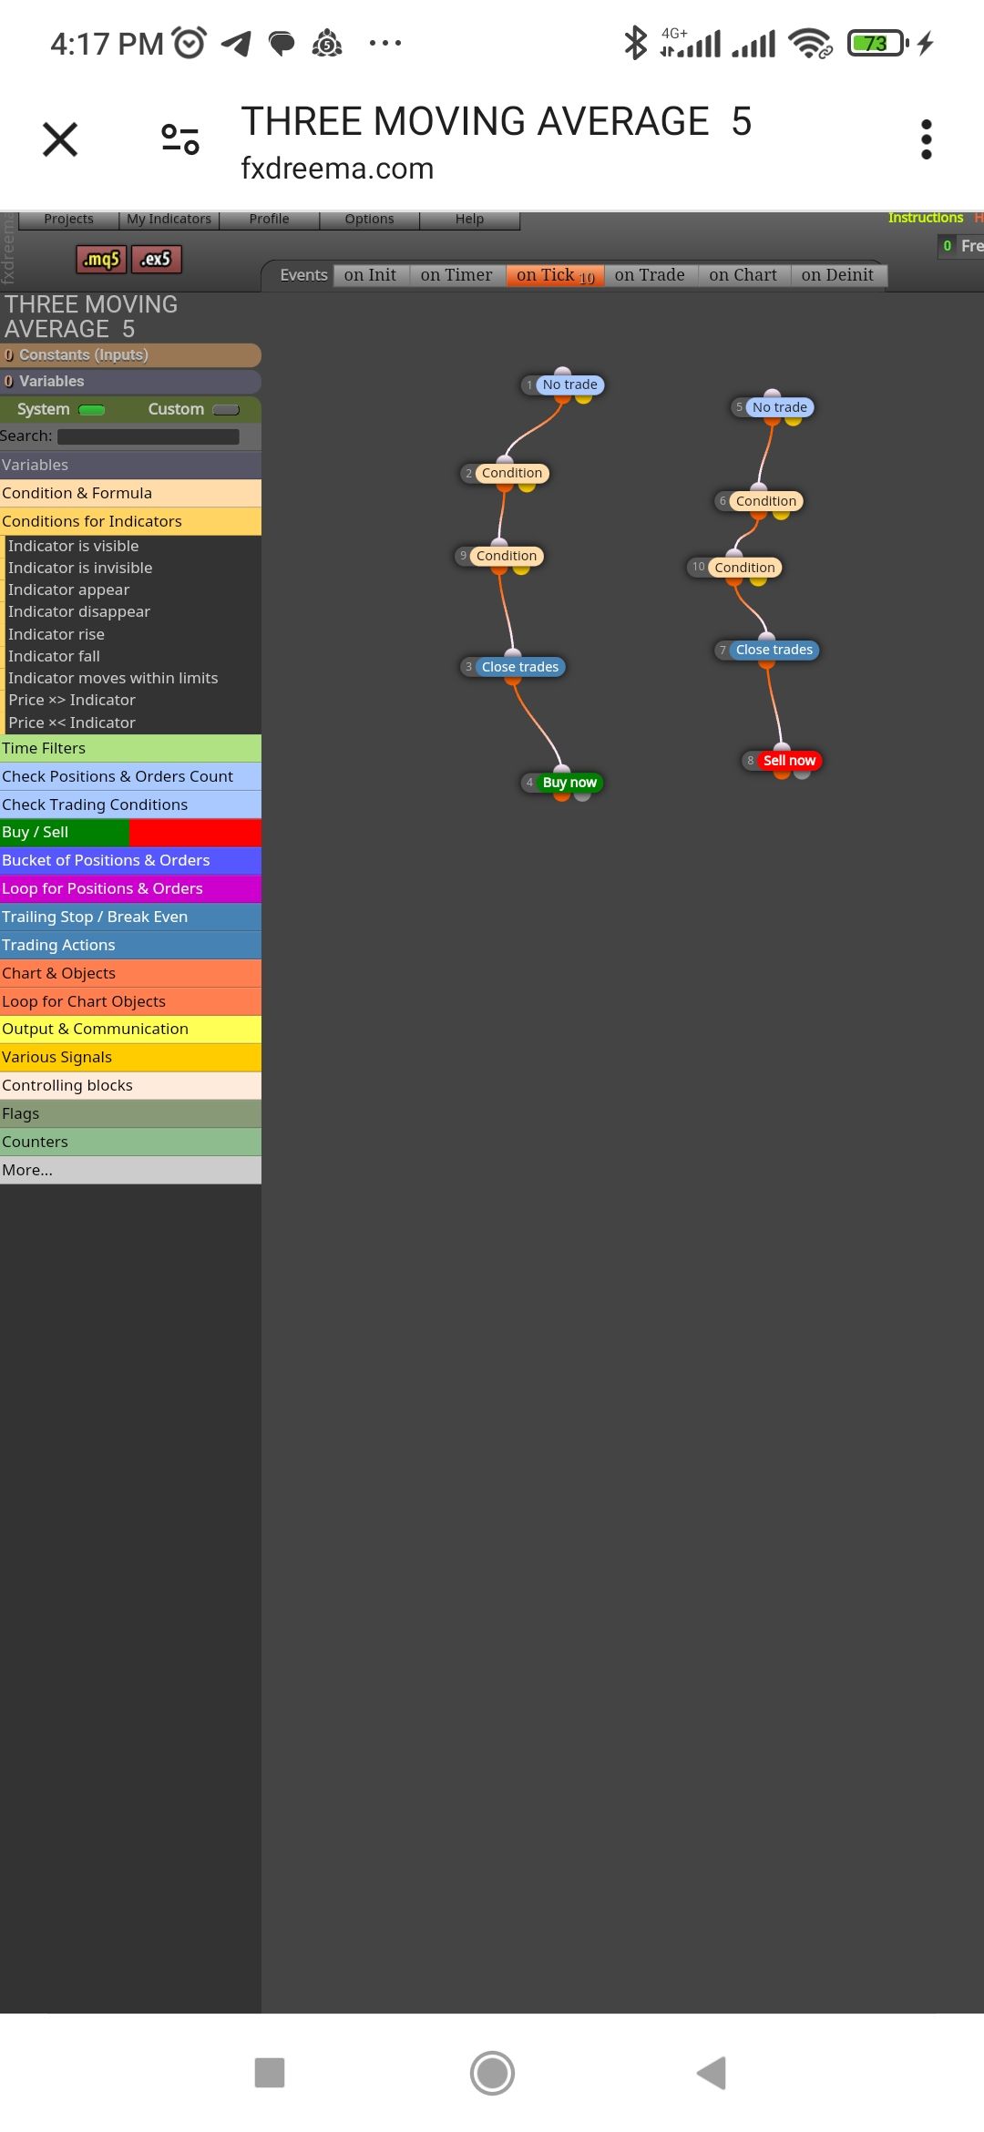984x2132 pixels.
Task: Collapse Conditions for Indicators category
Action: (x=130, y=521)
